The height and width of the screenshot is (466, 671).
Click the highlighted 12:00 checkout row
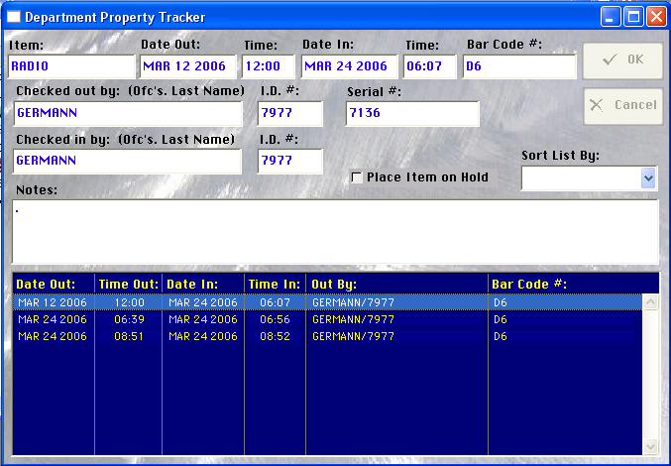pos(327,302)
